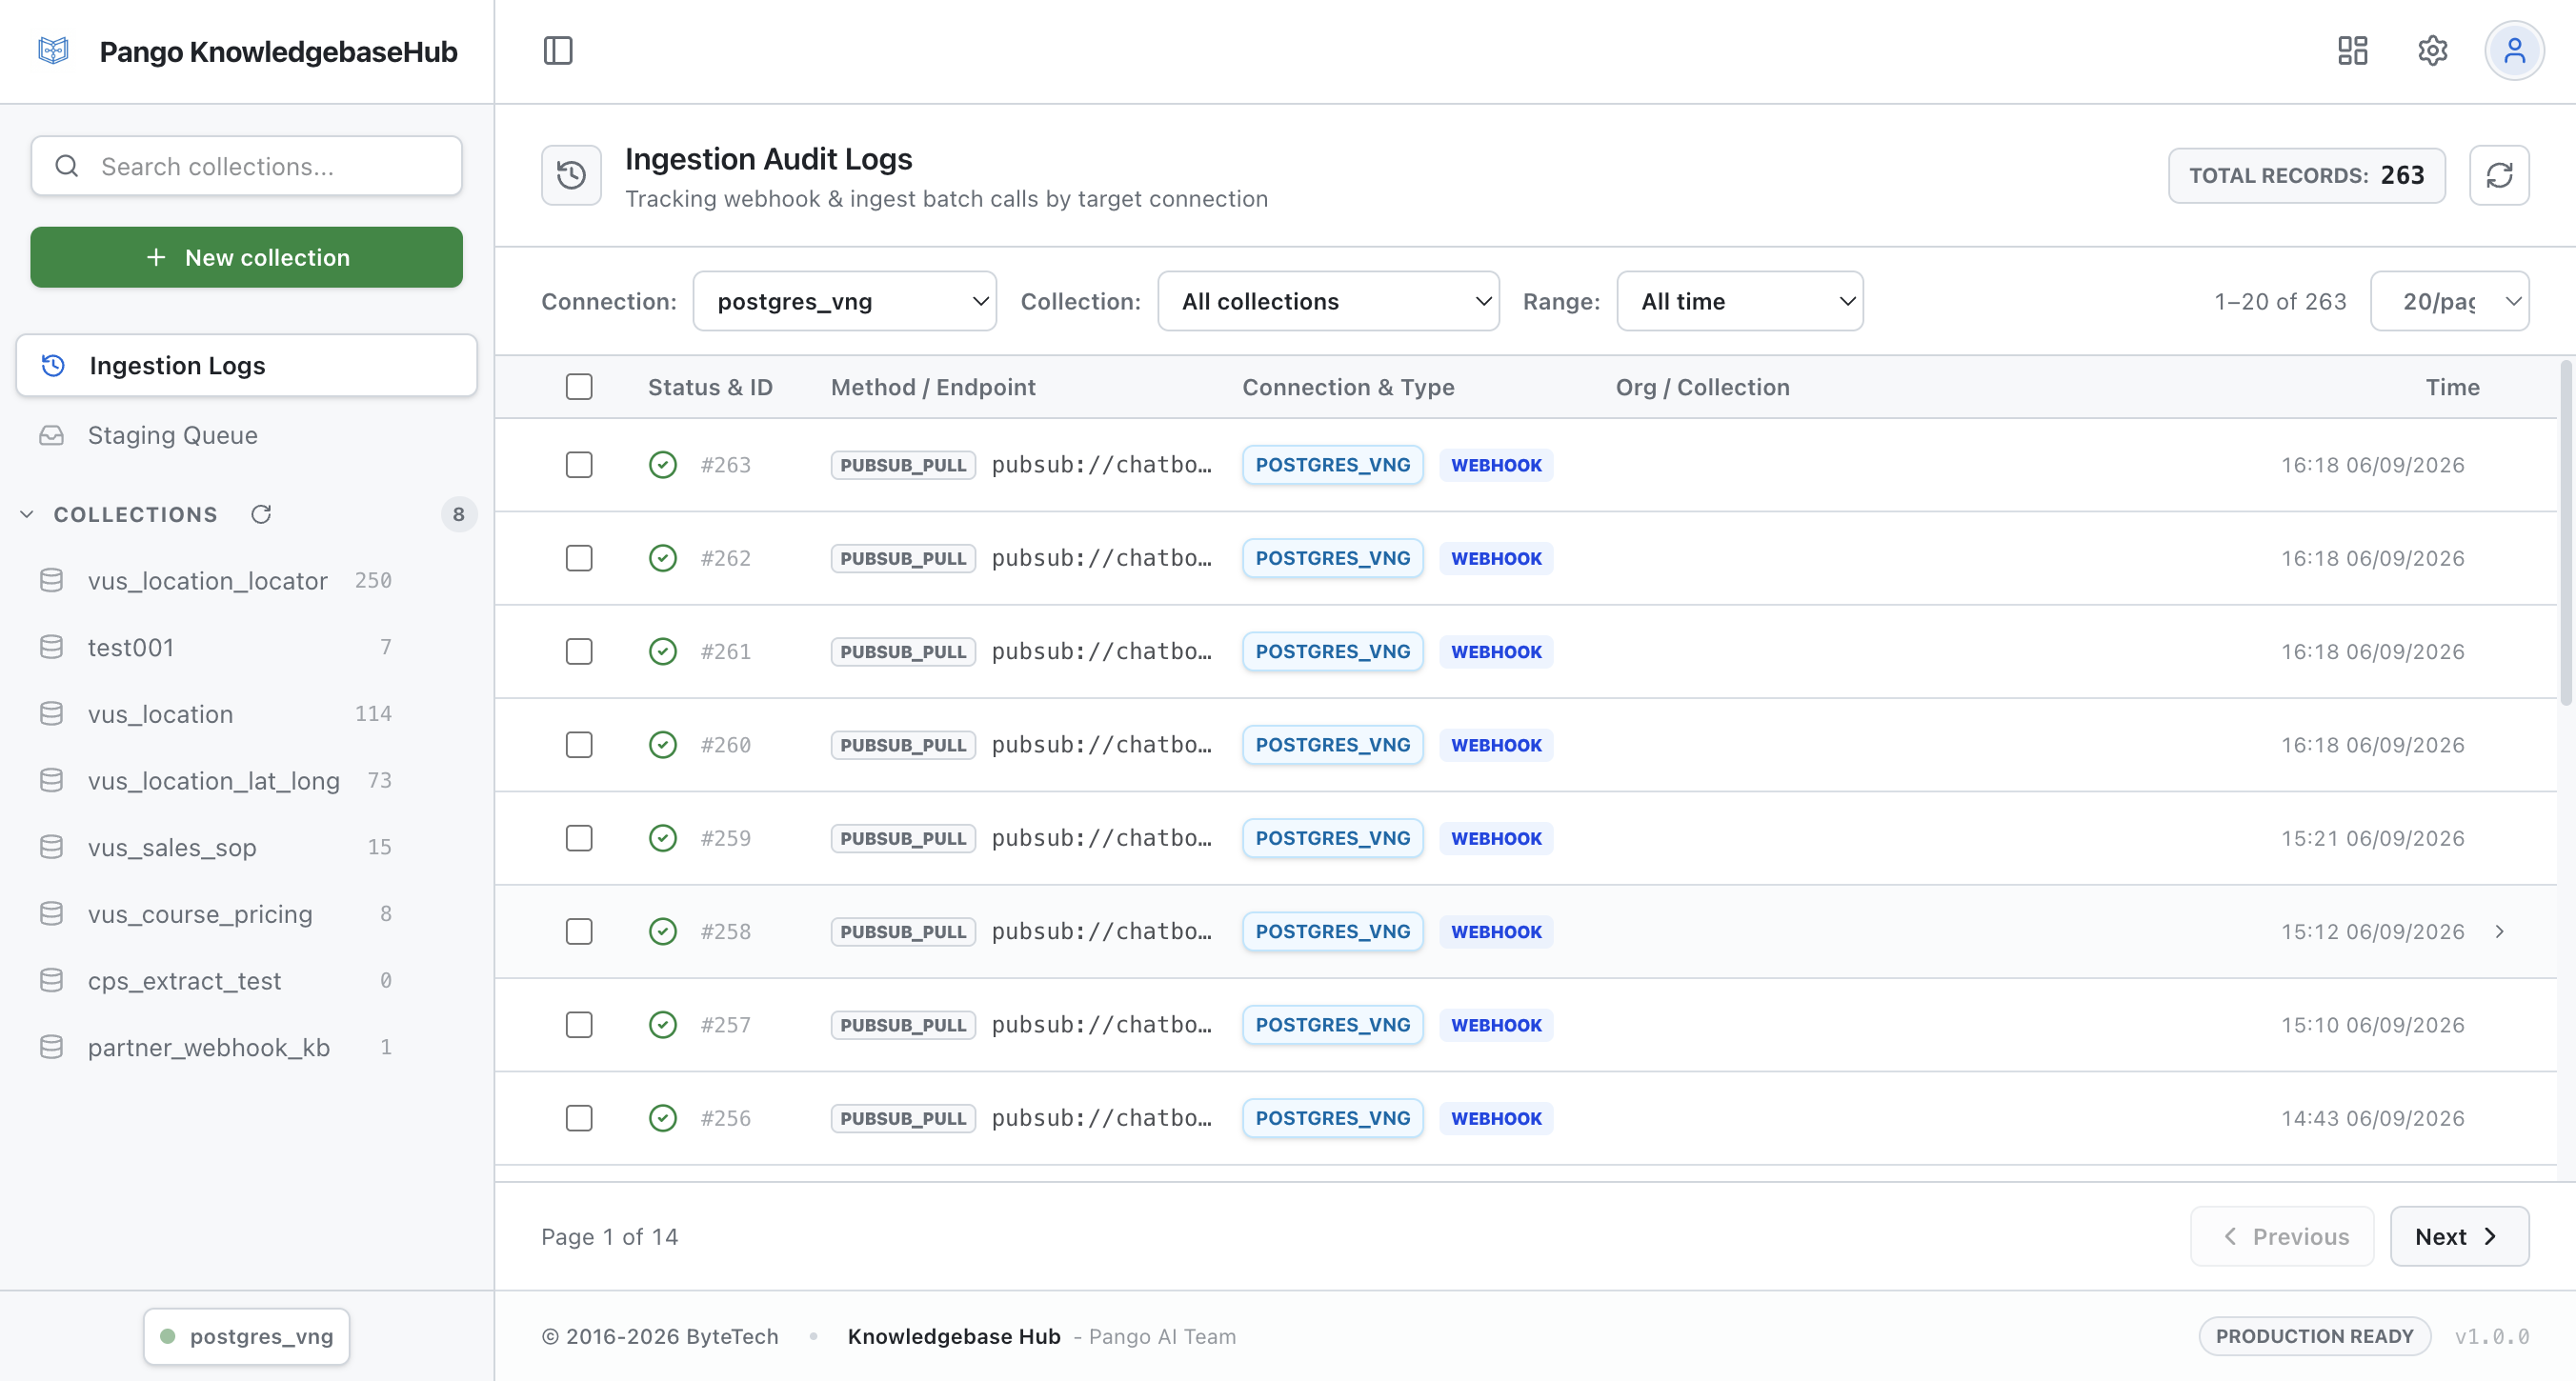Click the New collection button
2576x1381 pixels.
246,257
